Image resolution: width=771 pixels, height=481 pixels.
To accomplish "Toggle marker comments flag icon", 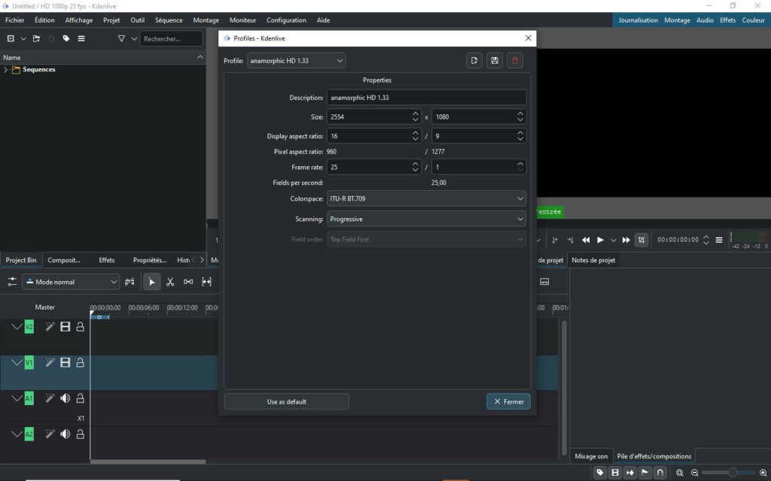I will pos(645,473).
